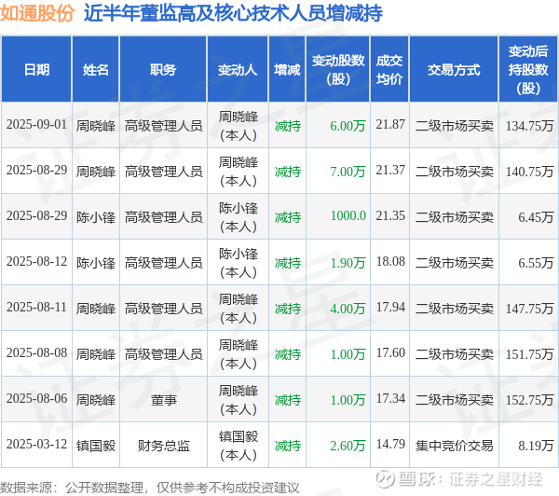This screenshot has height=496, width=559.
Task: Click the 近半年董监高及核心技术人员增减持 title
Action: [233, 13]
